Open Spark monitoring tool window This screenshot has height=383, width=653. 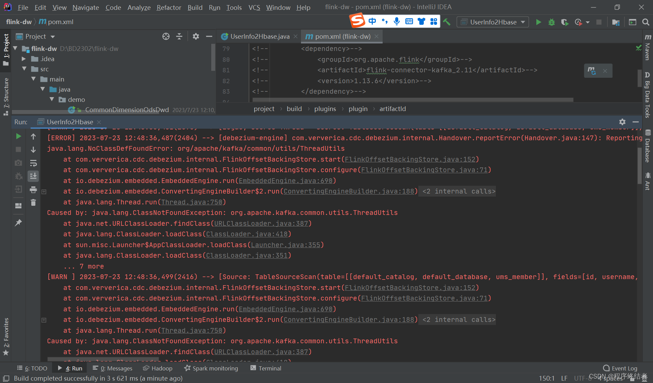[211, 368]
